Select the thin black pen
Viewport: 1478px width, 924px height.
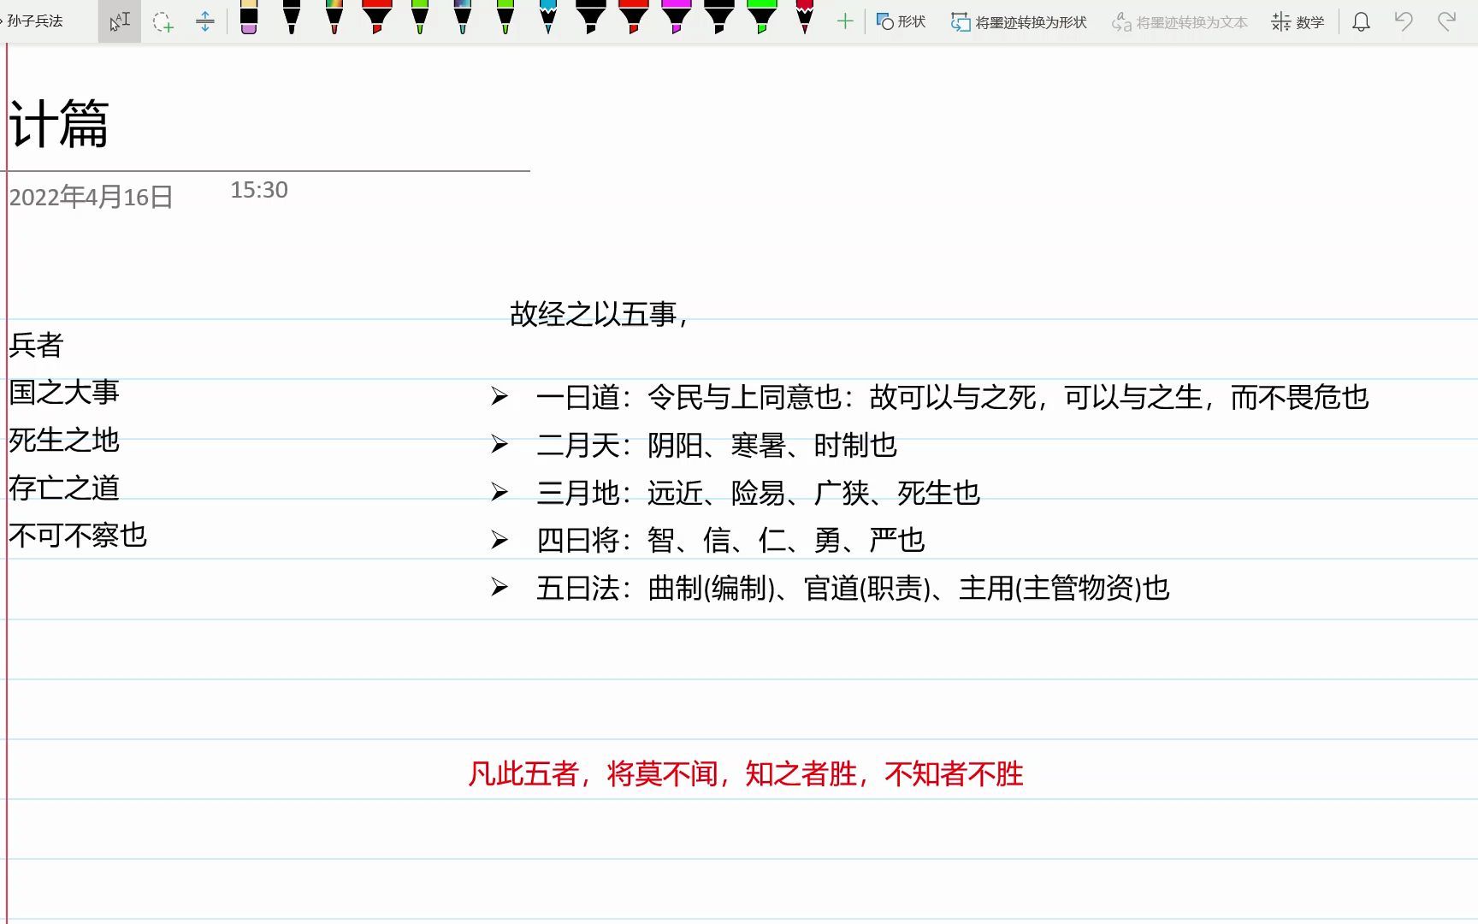coord(292,17)
